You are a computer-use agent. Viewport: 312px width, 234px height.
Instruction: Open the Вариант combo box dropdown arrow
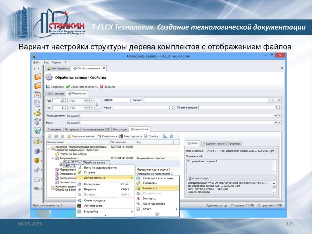271,100
